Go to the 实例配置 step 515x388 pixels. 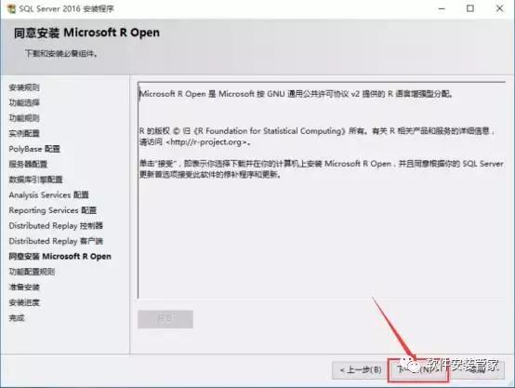coord(24,133)
